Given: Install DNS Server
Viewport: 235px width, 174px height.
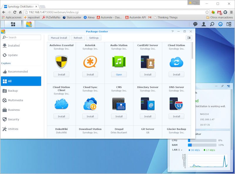Looking at the screenshot, I should [x=177, y=116].
